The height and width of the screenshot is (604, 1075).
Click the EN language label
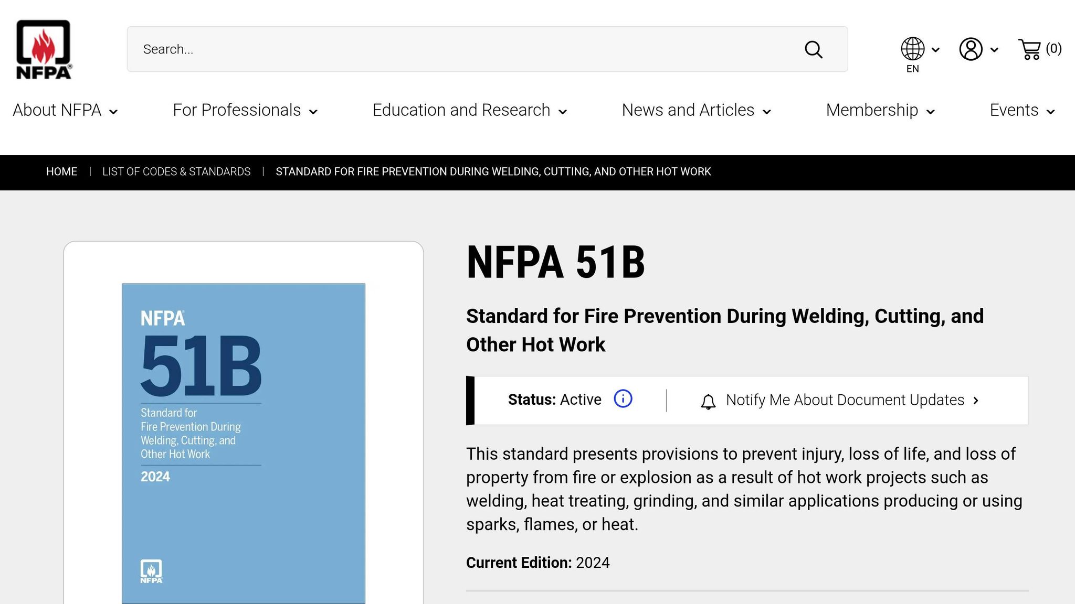pyautogui.click(x=913, y=69)
